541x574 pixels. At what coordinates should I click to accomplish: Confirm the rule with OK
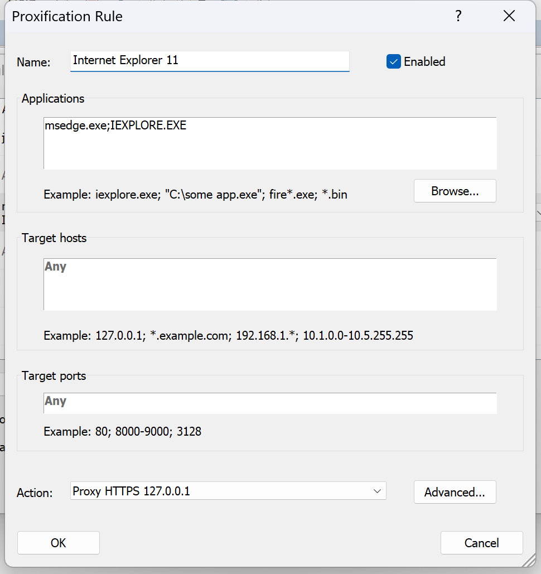59,543
